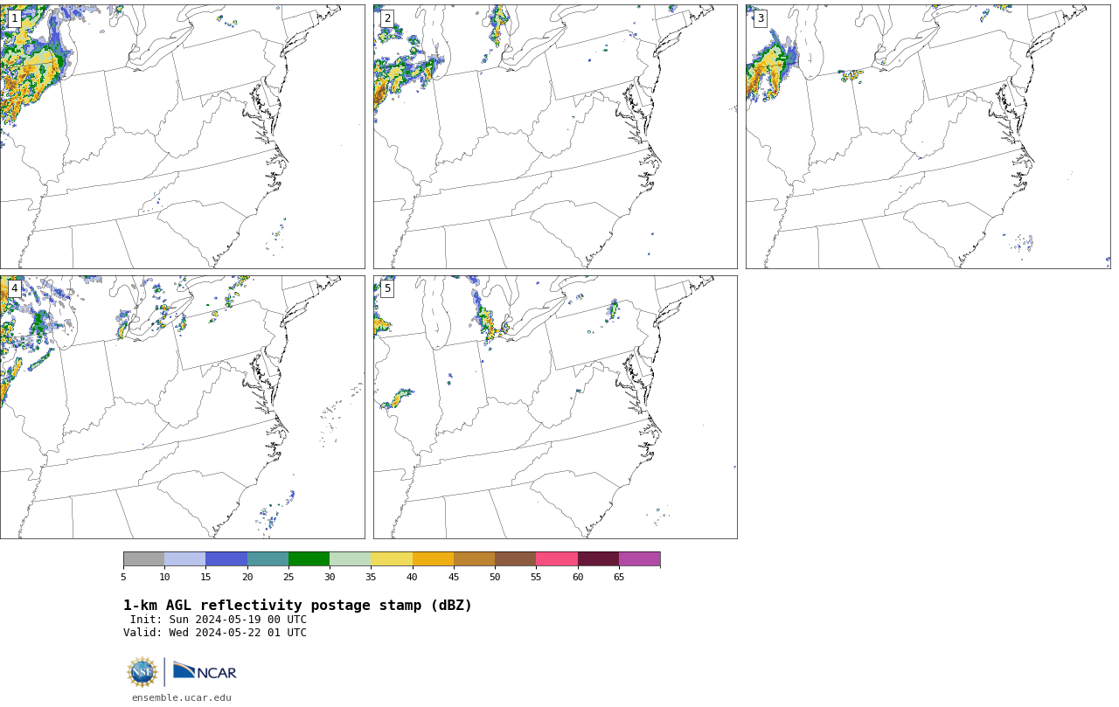Open ensemble member 1 reflectivity map

coord(182,136)
